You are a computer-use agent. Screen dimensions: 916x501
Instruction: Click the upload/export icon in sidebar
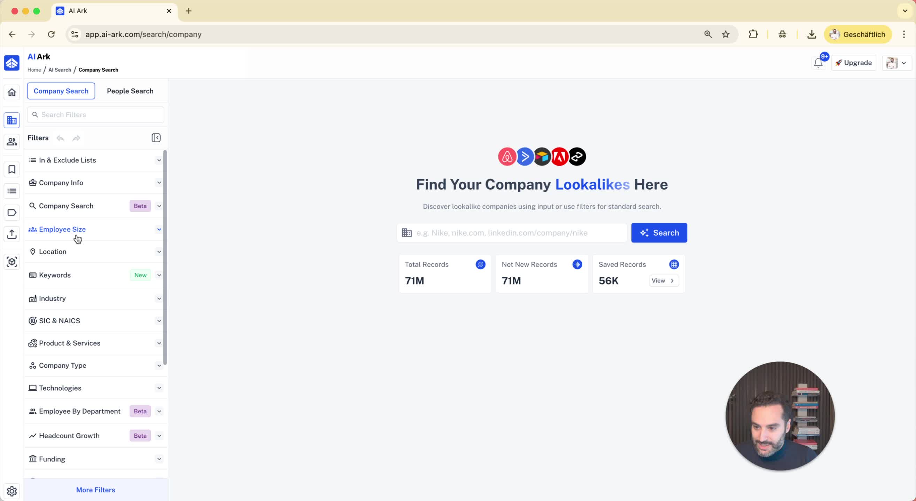click(12, 234)
